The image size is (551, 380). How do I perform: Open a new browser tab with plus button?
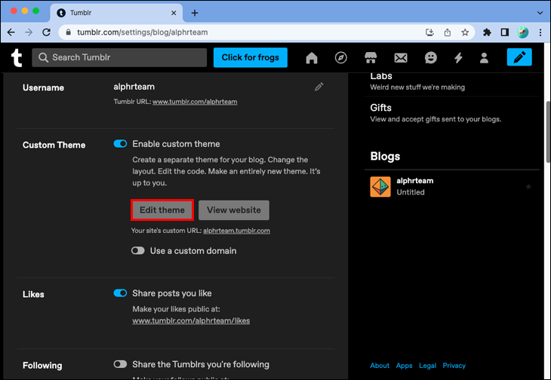click(x=195, y=13)
